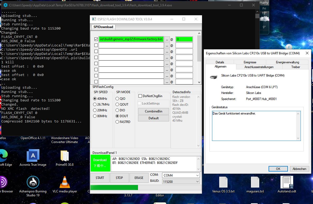This screenshot has width=313, height=204.
Task: Uncheck the firmware.factory.bin file checkbox
Action: [96, 39]
